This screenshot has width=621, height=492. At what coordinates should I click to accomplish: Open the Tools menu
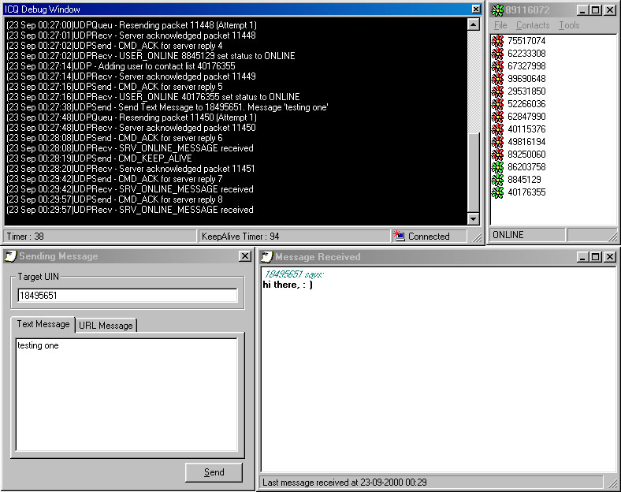pyautogui.click(x=569, y=25)
